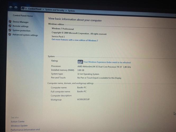Click the 32-bit Operating System value

88,74
